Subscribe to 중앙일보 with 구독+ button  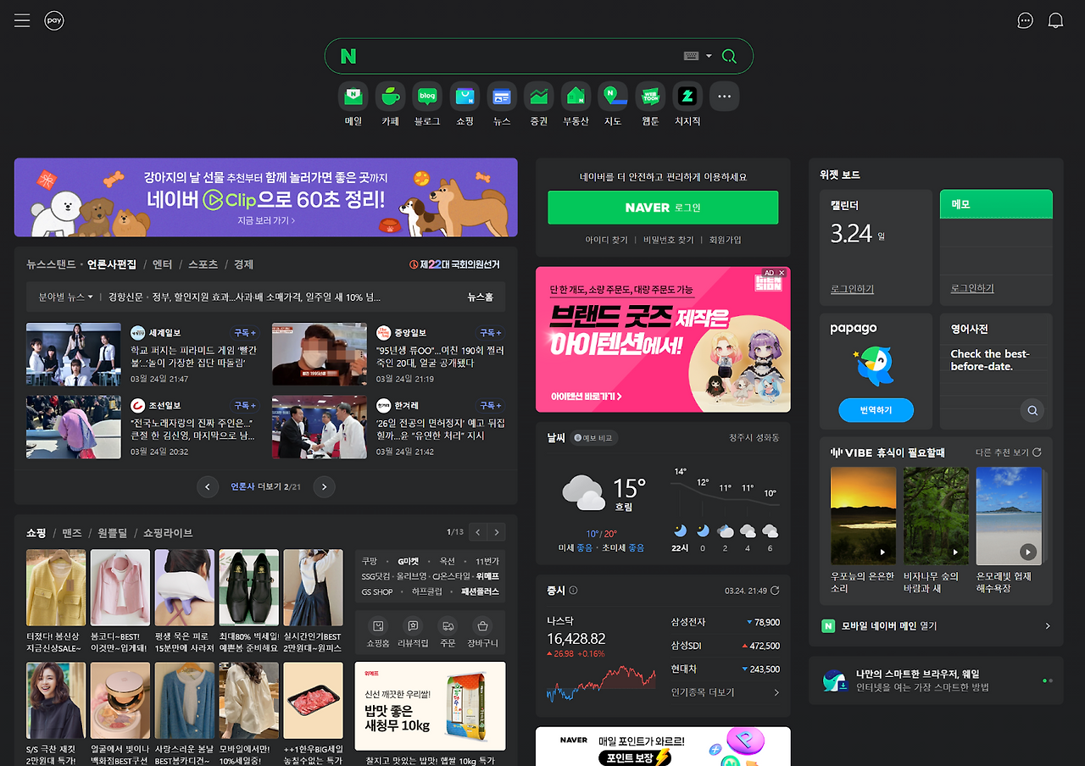click(x=491, y=333)
